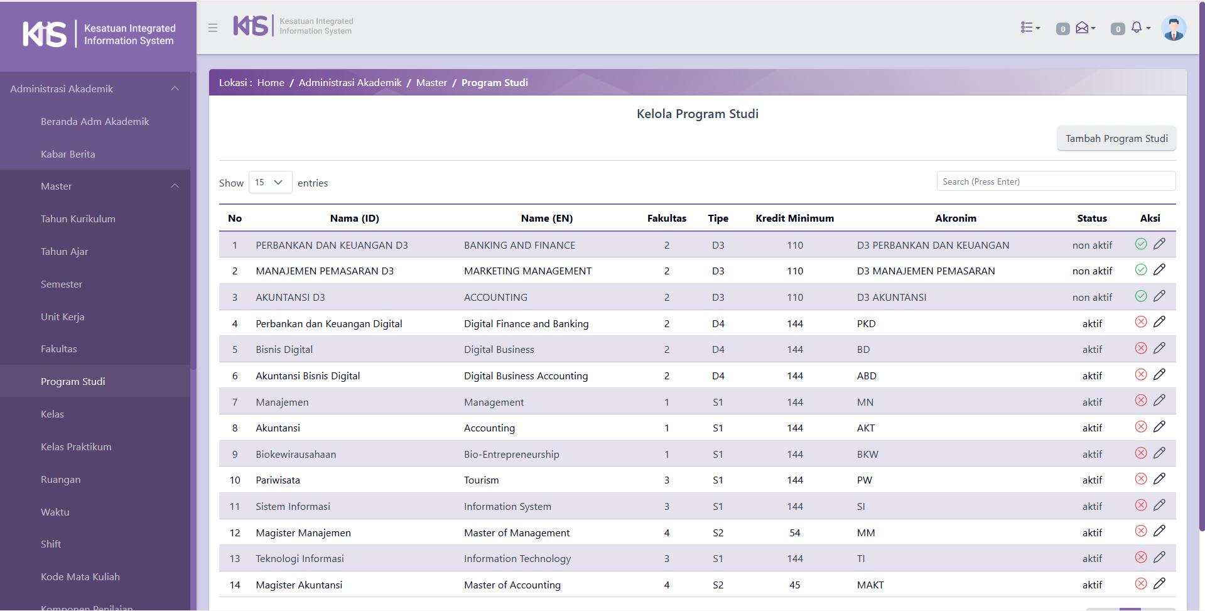The image size is (1205, 611).
Task: Click the hamburger menu icon
Action: coord(213,28)
